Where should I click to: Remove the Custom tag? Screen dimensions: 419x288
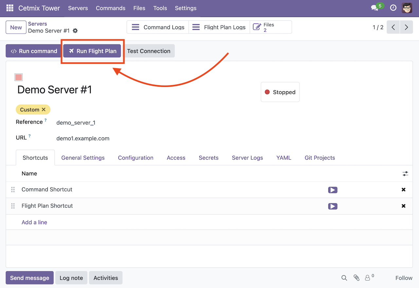pyautogui.click(x=44, y=110)
